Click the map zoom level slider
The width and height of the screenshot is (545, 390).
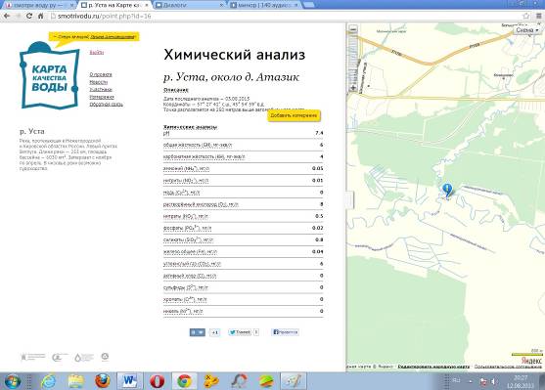[353, 59]
